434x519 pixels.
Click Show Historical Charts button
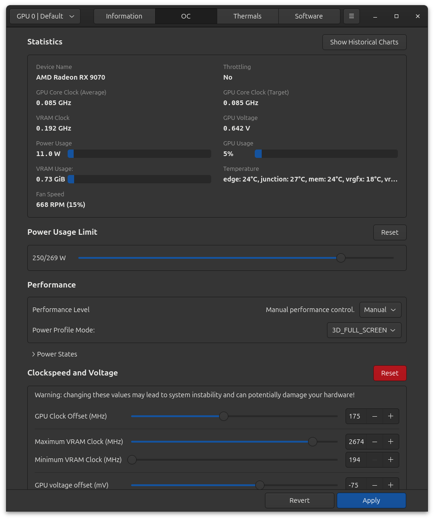click(x=364, y=42)
